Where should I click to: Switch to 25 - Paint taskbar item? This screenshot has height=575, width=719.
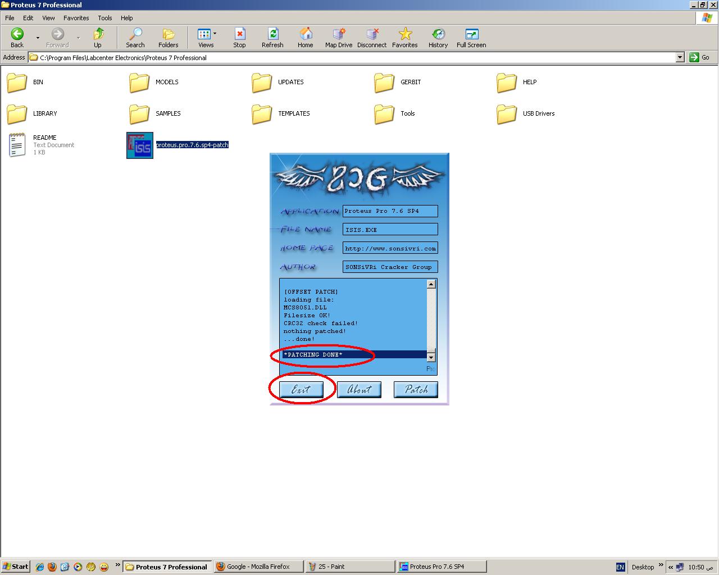tap(350, 567)
